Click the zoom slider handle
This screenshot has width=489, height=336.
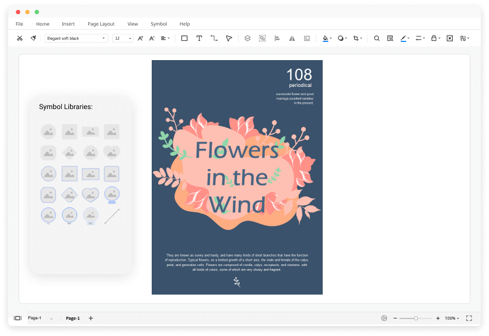(416, 318)
